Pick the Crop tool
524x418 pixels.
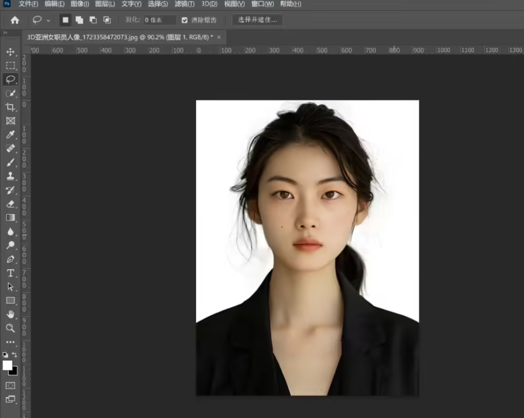10,107
